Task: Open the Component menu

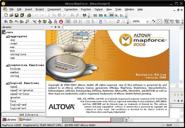Action: 54,10
